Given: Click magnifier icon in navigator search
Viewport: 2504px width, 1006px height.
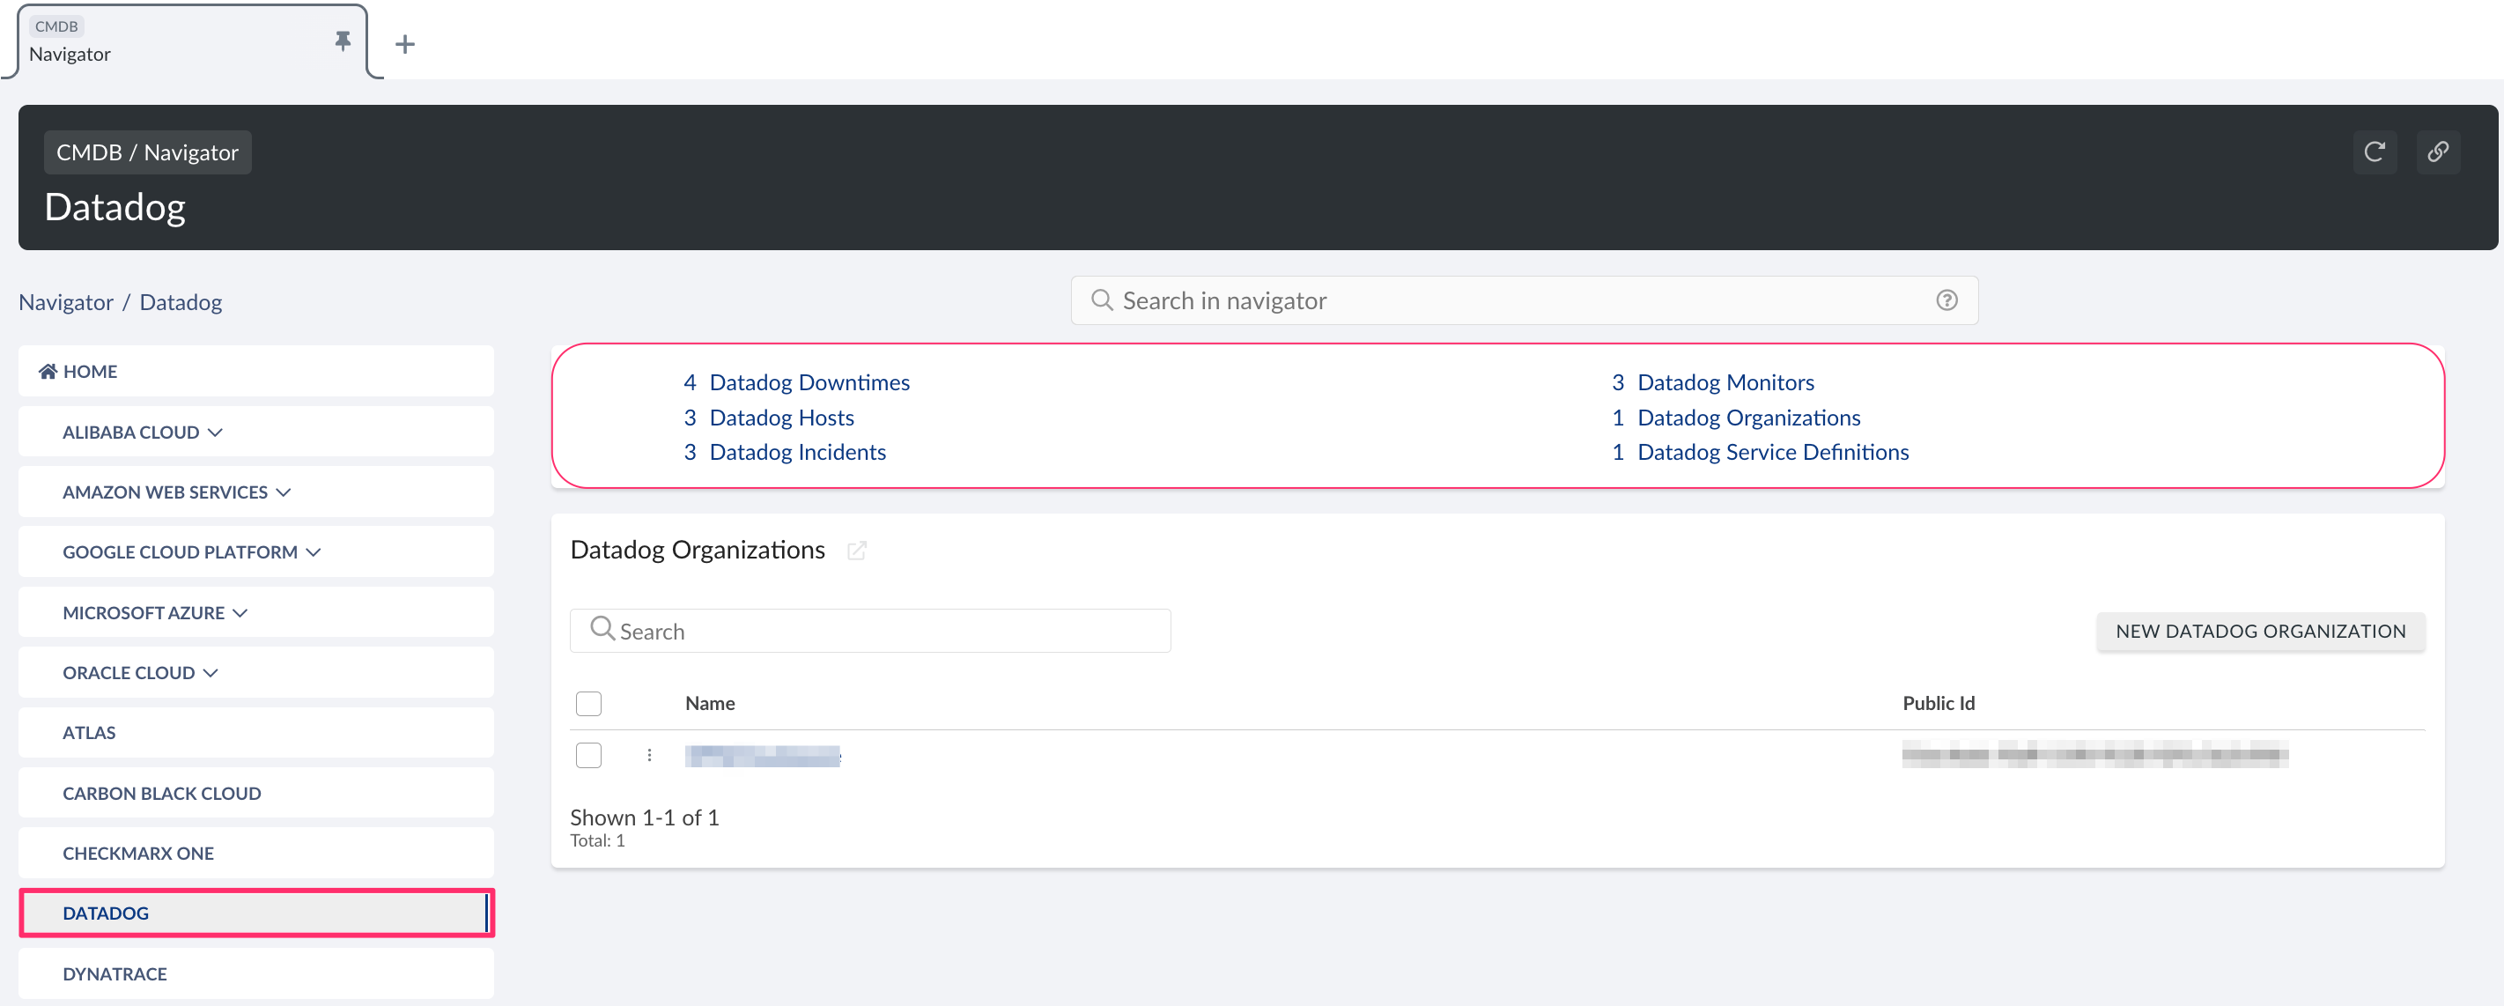Looking at the screenshot, I should click(1101, 300).
